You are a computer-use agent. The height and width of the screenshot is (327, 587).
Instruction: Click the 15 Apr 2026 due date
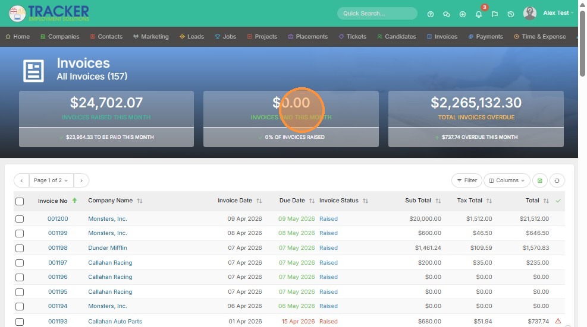[x=298, y=322]
